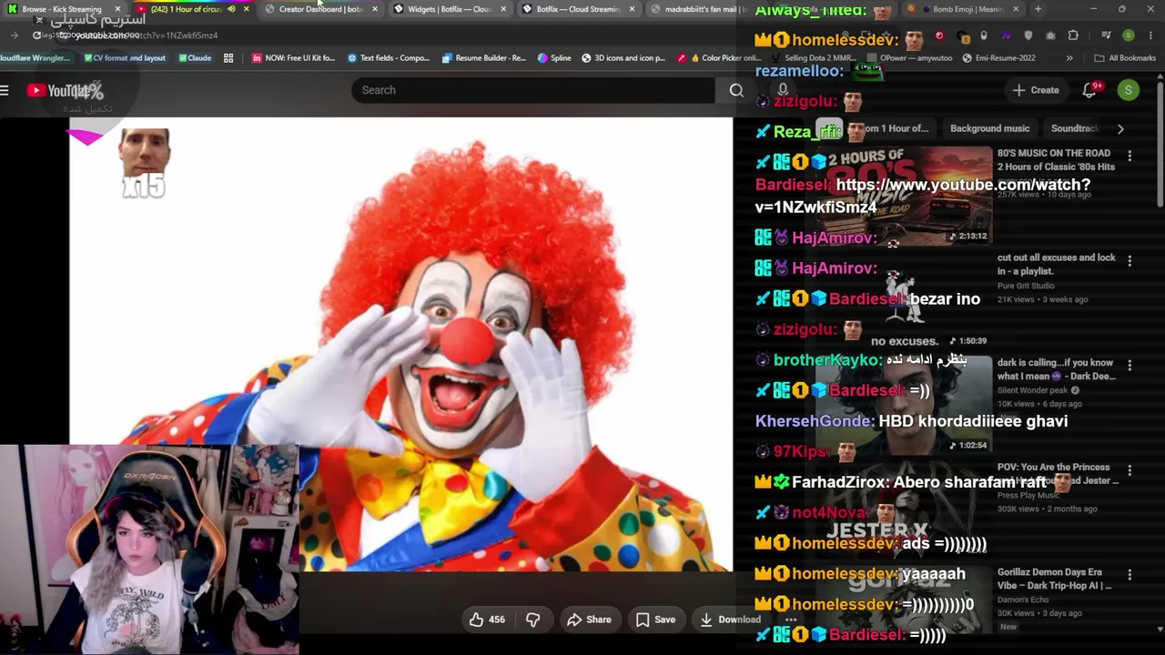Open the All Bookmarks folder
This screenshot has height=655, width=1165.
tap(1125, 58)
